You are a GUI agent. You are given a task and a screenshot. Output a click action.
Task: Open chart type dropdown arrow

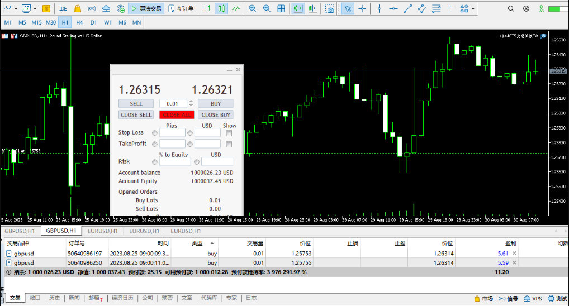pyautogui.click(x=16, y=8)
